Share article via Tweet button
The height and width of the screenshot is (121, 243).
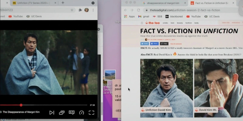(145, 44)
